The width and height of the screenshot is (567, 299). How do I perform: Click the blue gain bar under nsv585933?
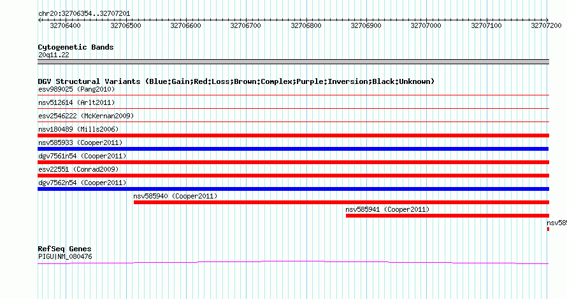point(293,149)
